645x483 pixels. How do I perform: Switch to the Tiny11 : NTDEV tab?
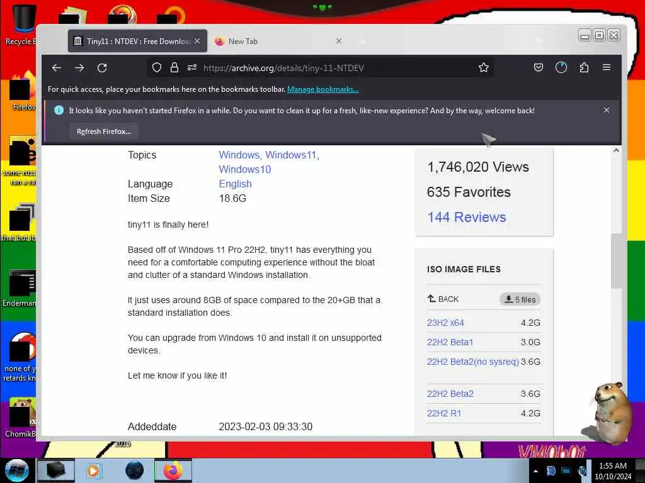(137, 41)
